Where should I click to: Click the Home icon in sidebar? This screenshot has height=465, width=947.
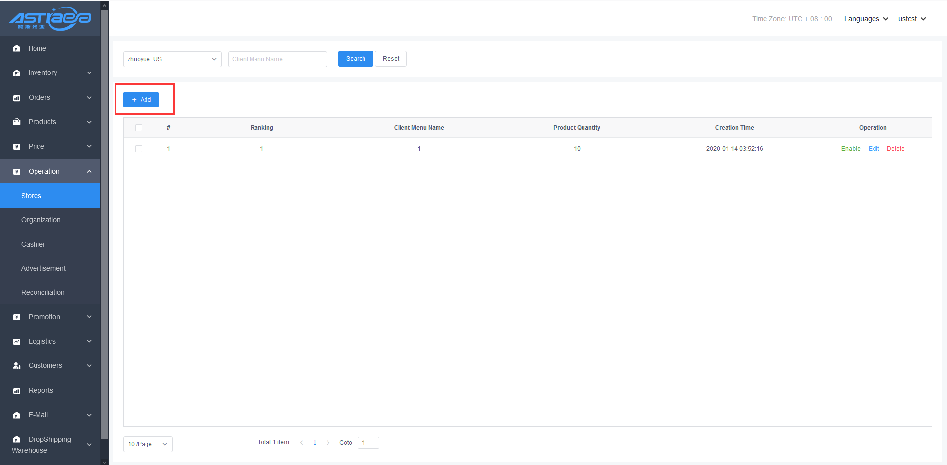click(17, 48)
